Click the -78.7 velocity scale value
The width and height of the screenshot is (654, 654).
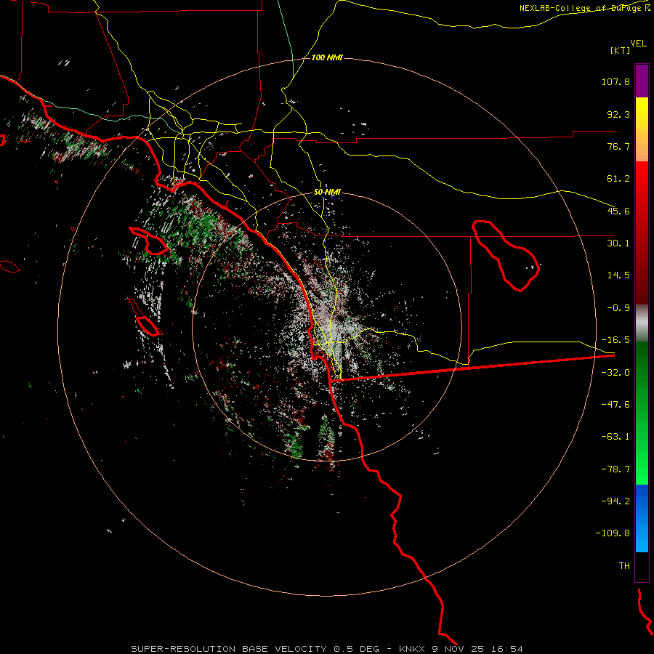(x=615, y=469)
